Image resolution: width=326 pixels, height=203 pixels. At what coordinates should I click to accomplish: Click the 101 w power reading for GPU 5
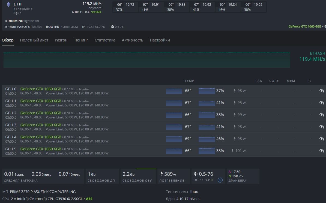pyautogui.click(x=241, y=151)
